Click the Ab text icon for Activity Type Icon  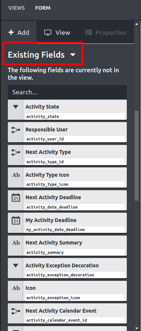click(16, 175)
